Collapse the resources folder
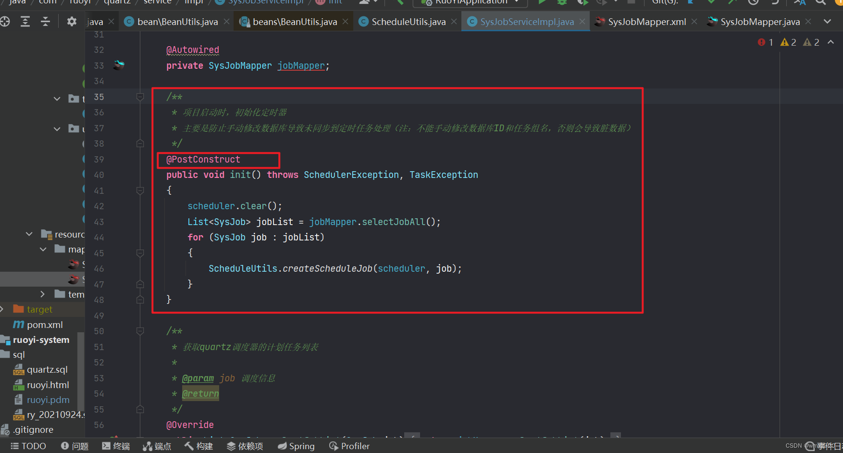843x453 pixels. (x=29, y=234)
